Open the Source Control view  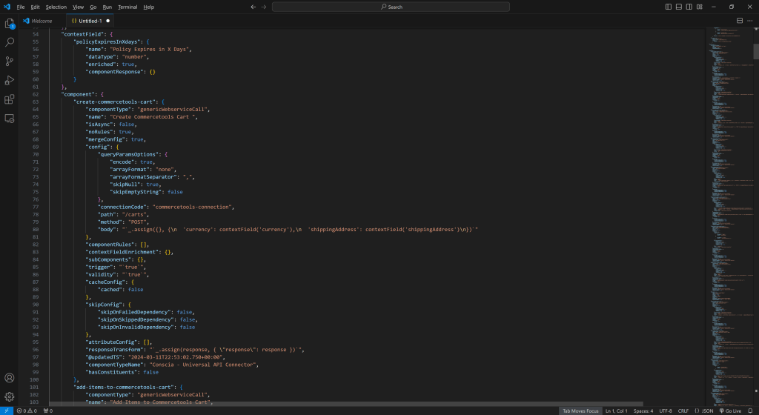(9, 62)
